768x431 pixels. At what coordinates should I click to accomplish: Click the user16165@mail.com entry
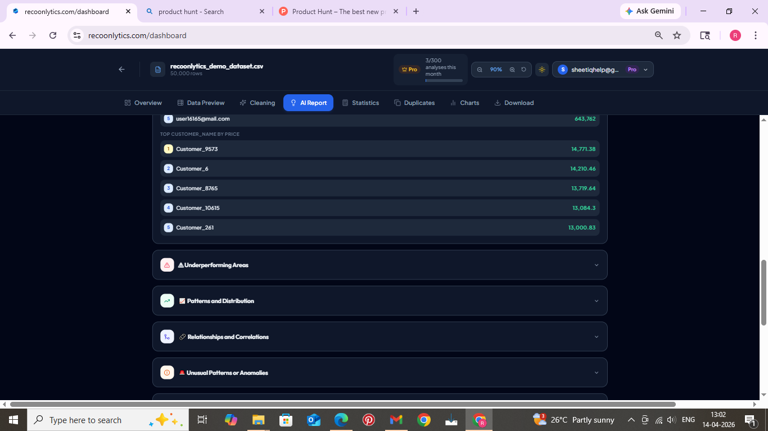(202, 119)
